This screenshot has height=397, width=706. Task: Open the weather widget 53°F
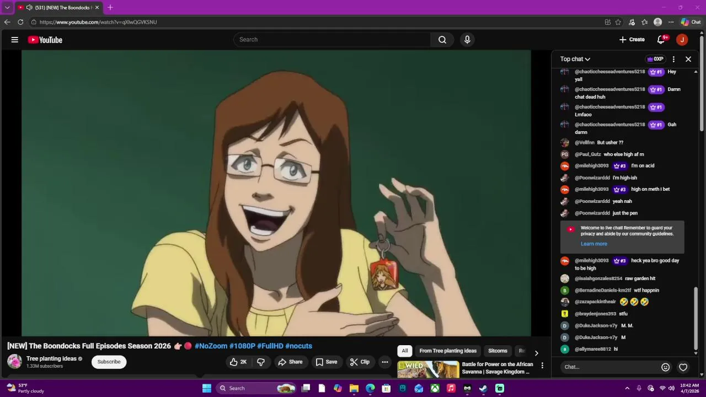click(25, 388)
